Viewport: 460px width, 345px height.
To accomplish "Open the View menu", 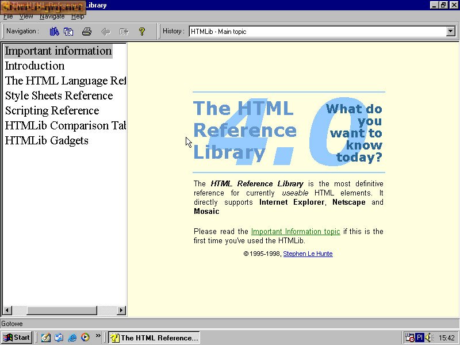I will pos(26,17).
